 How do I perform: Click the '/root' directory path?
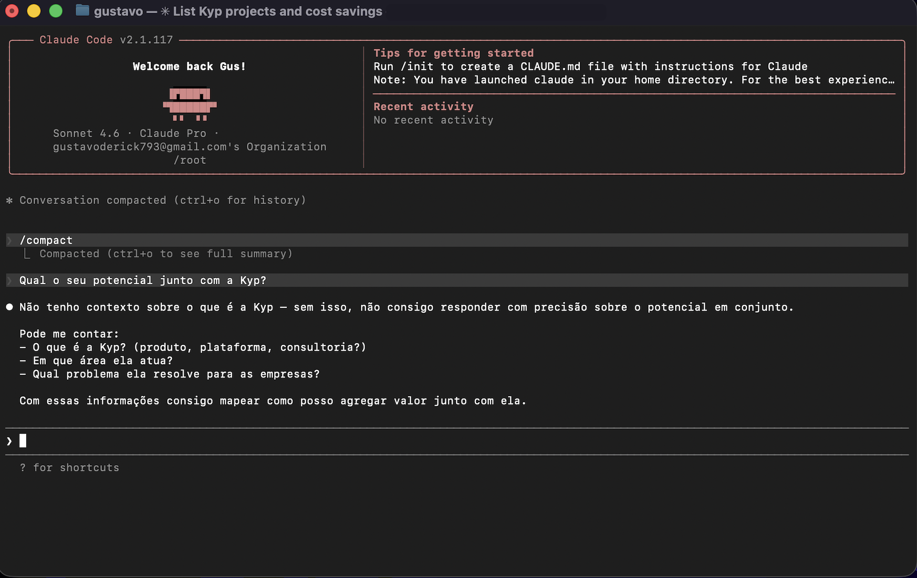coord(190,160)
